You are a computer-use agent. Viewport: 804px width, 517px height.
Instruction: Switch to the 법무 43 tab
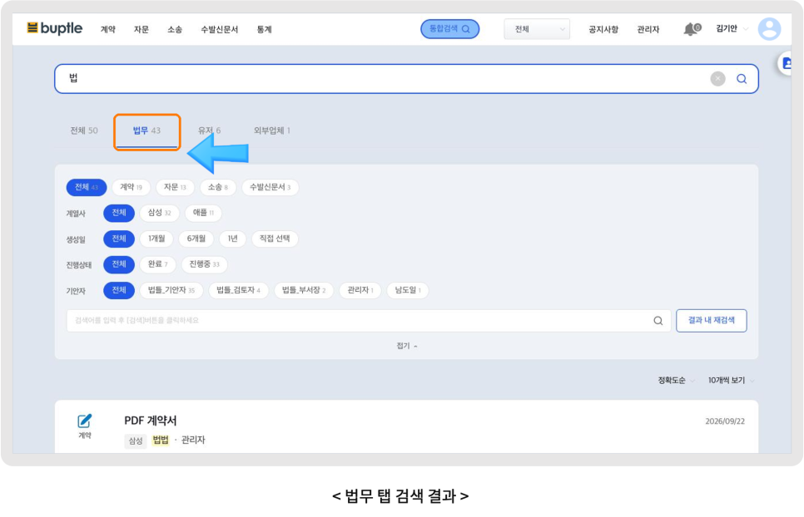click(146, 131)
